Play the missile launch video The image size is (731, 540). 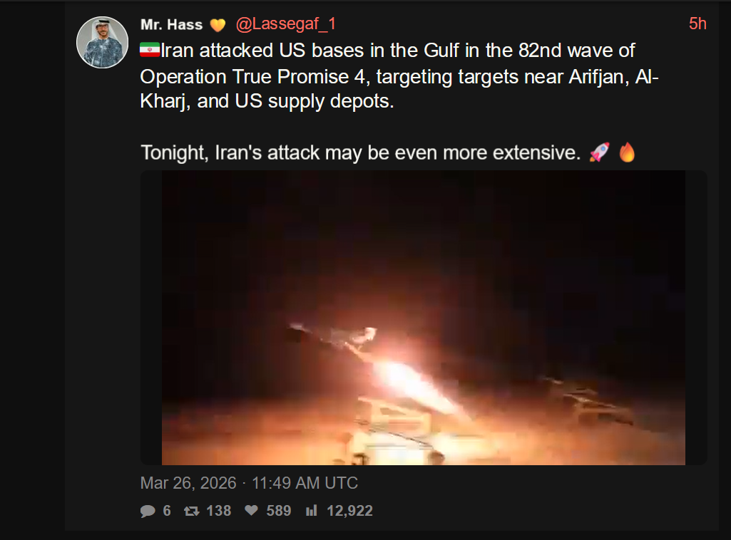coord(424,318)
